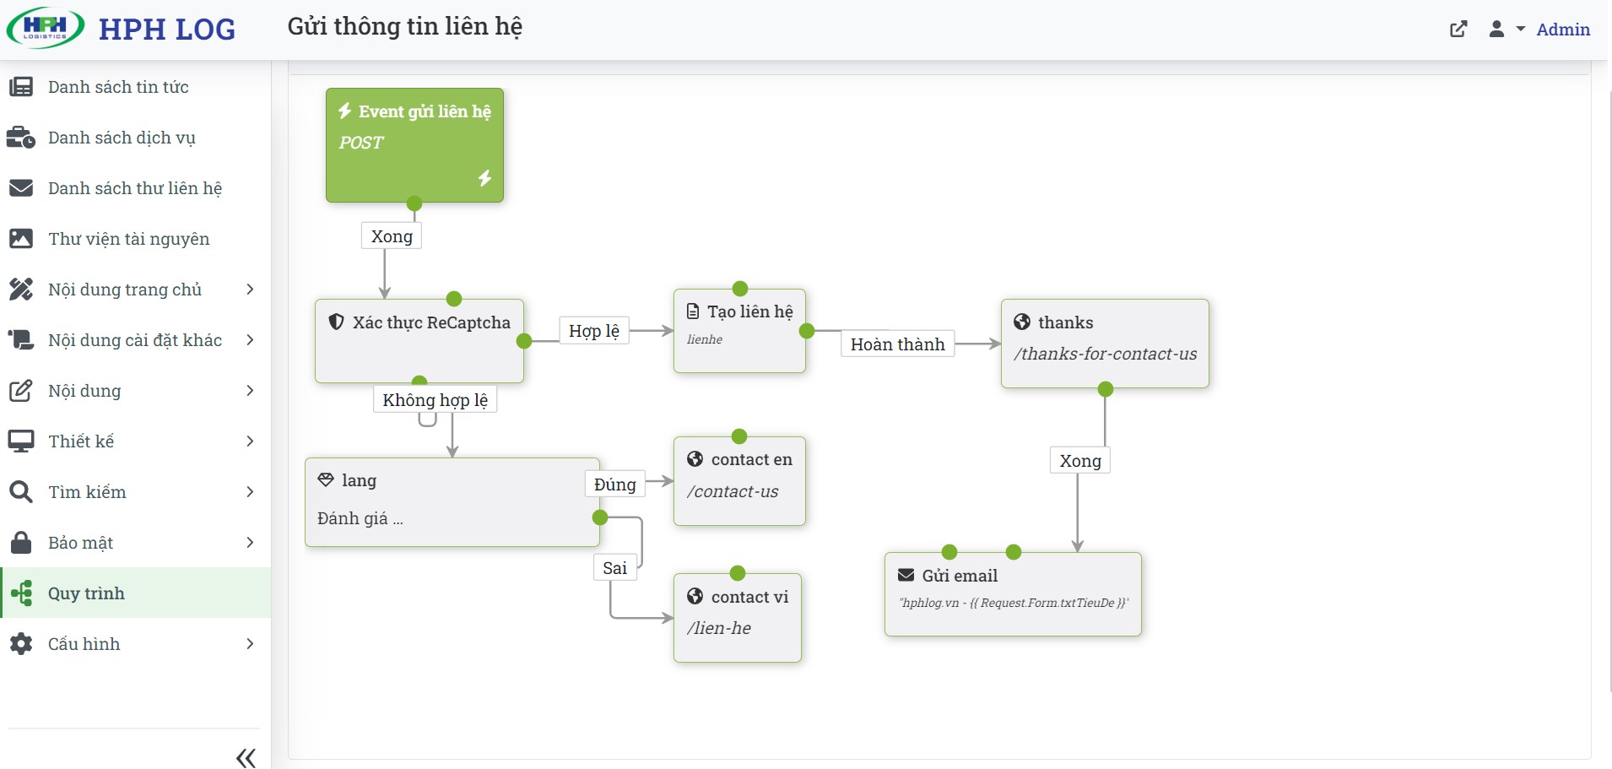Click the HPH LOG logo
This screenshot has height=769, width=1612.
pos(122,29)
